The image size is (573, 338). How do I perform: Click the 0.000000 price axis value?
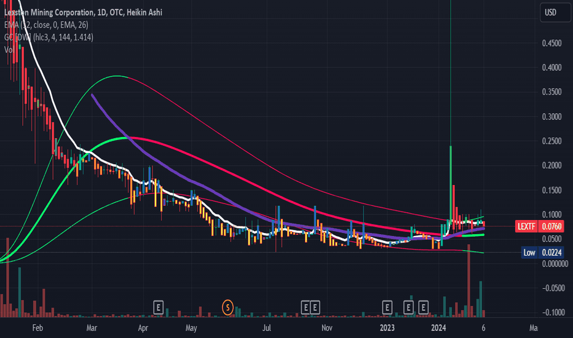tap(555, 264)
